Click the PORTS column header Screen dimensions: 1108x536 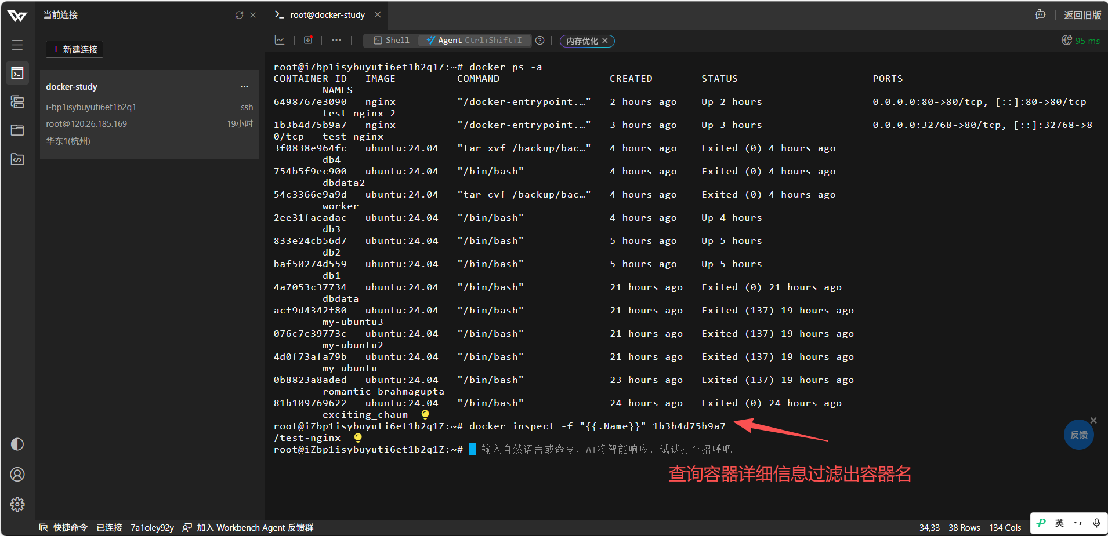click(888, 79)
